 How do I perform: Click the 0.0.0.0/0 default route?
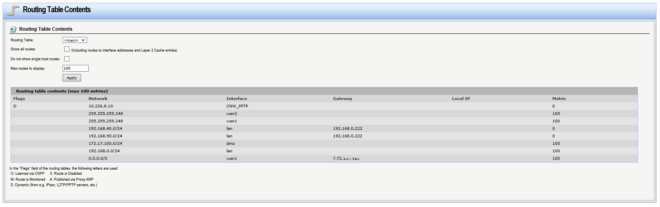pos(98,159)
